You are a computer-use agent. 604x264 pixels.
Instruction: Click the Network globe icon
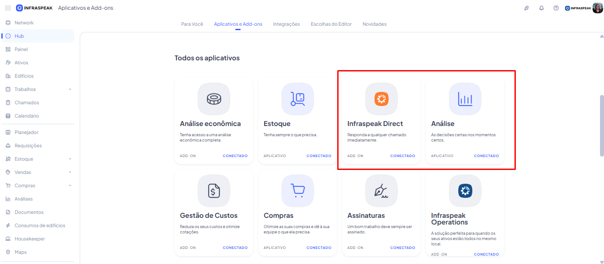pyautogui.click(x=8, y=23)
